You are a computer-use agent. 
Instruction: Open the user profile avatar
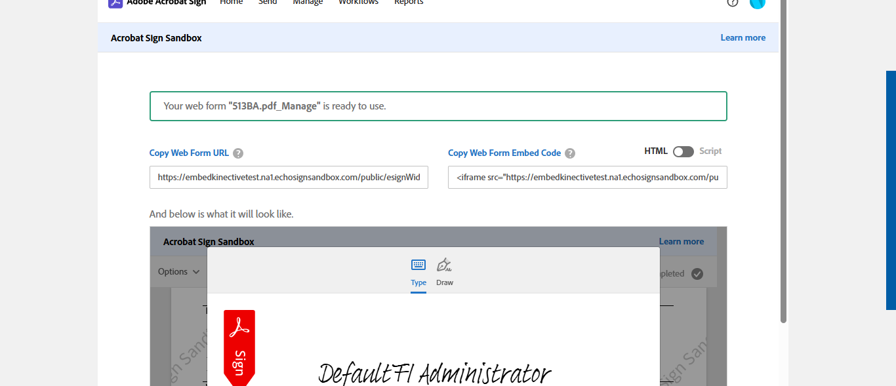click(x=758, y=3)
